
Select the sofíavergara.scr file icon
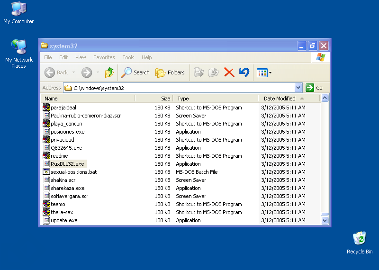(46, 196)
